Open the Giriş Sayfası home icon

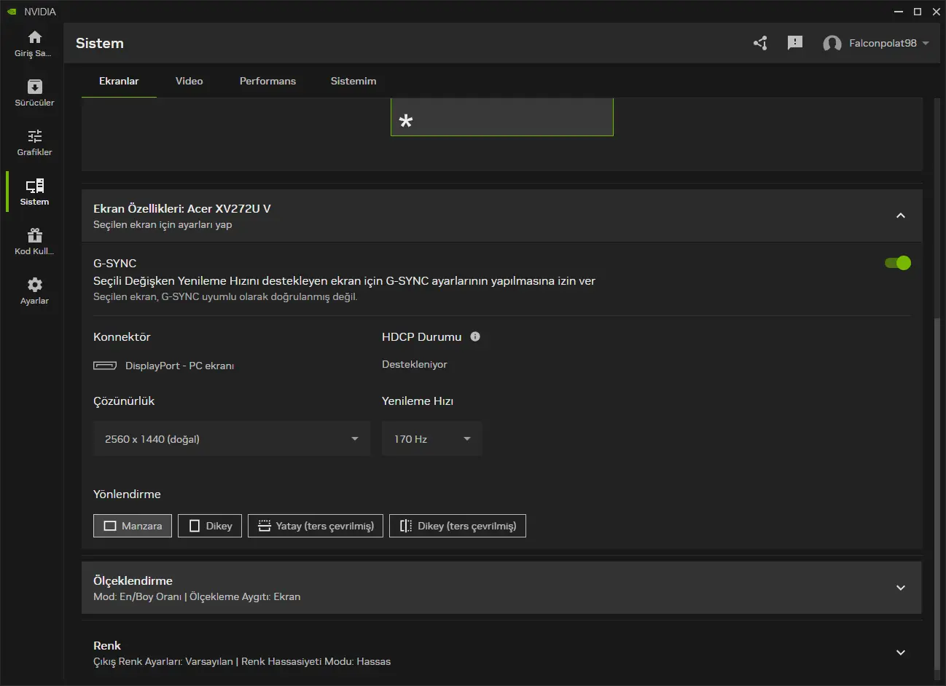tap(34, 37)
